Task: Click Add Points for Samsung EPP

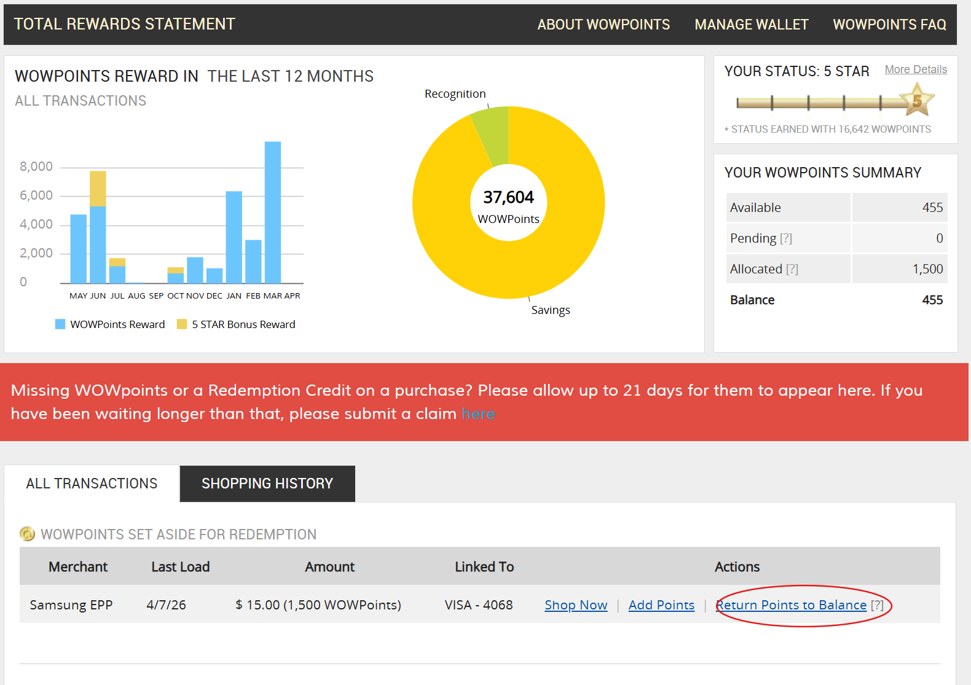Action: click(661, 605)
